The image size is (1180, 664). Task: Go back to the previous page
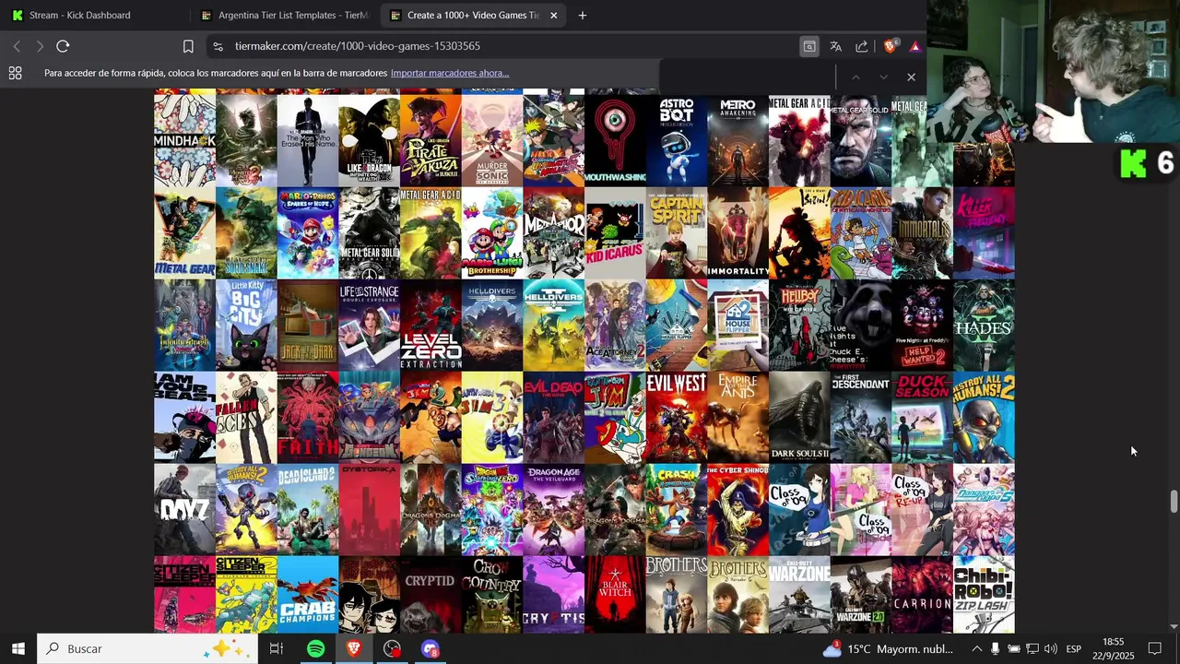[x=17, y=46]
